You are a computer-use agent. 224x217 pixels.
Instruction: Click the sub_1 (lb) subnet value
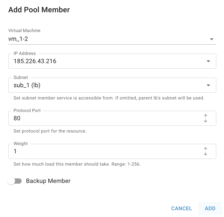(27, 85)
